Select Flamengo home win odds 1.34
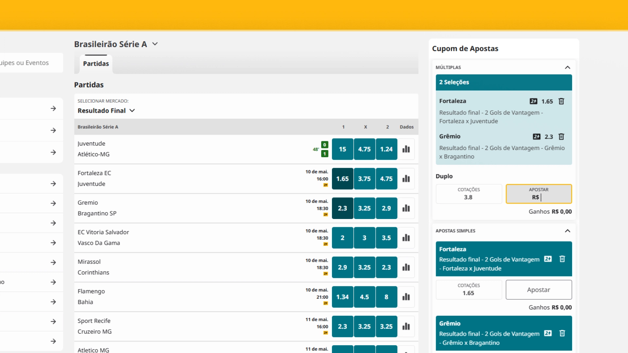Image resolution: width=628 pixels, height=353 pixels. 342,297
